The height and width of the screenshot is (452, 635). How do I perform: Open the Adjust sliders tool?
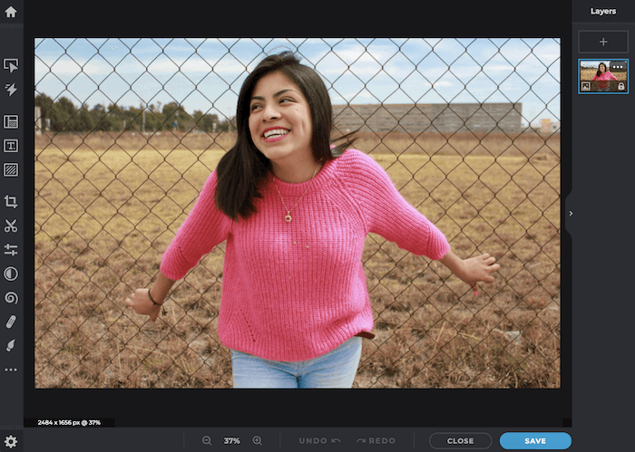[11, 249]
